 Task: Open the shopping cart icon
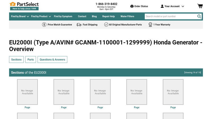(200, 6)
